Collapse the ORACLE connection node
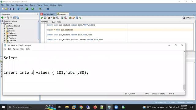 pyautogui.click(x=2, y=24)
